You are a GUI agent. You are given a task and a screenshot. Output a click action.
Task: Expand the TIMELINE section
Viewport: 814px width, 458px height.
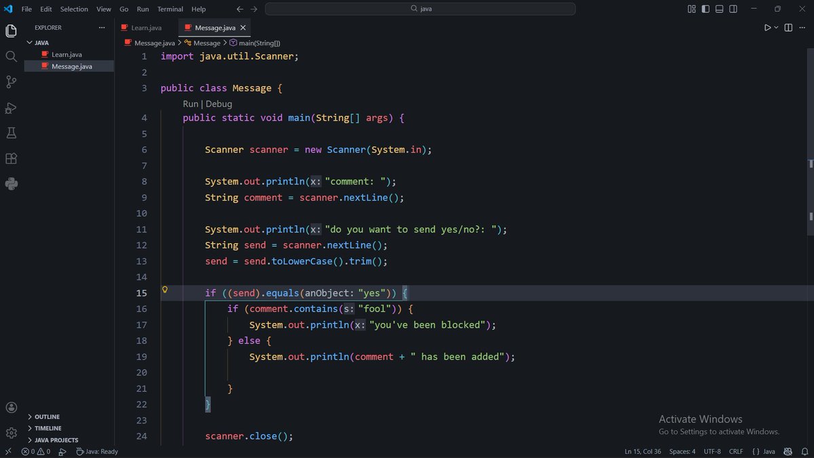(x=69, y=428)
